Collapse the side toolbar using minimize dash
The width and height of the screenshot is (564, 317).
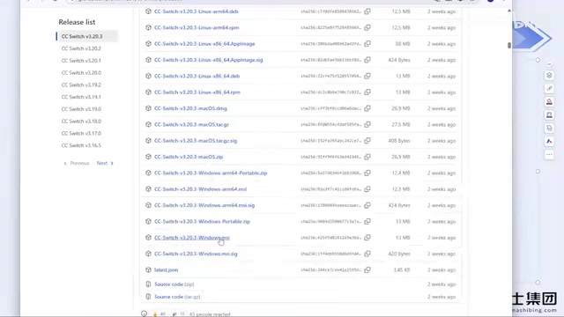(x=549, y=64)
